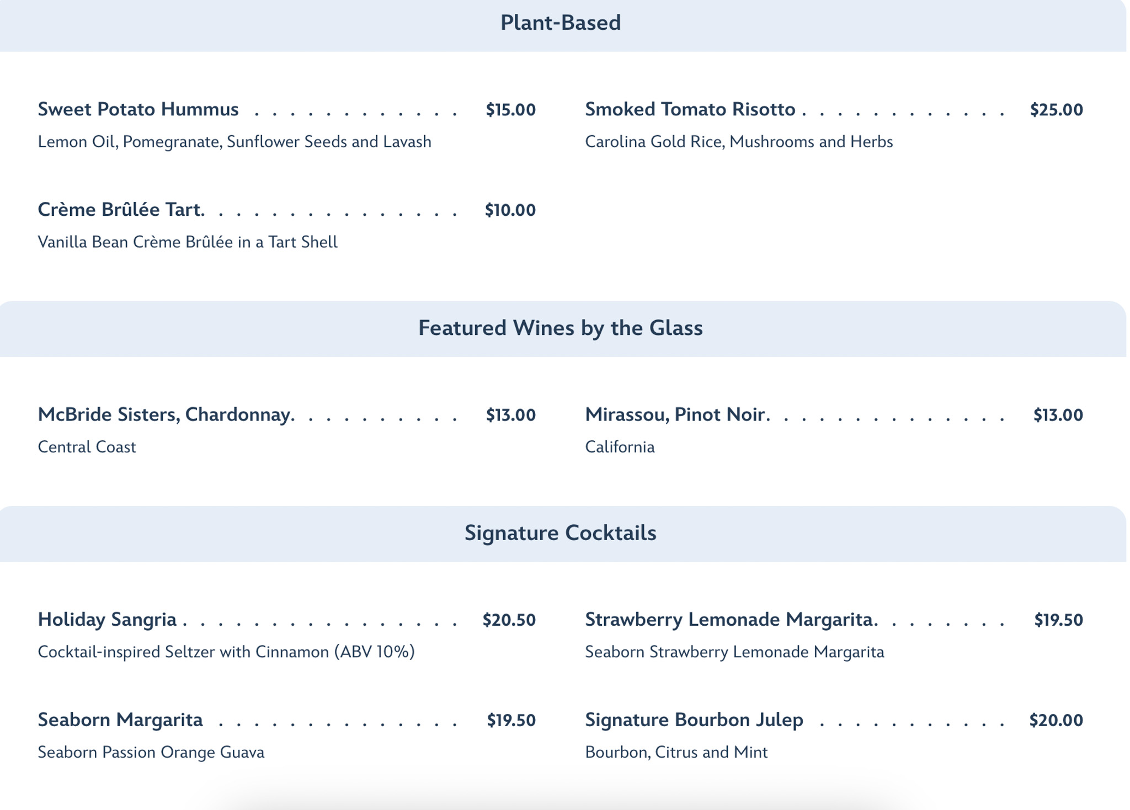Click the Plant-Based section header
Viewport: 1130px width, 810px height.
(560, 23)
